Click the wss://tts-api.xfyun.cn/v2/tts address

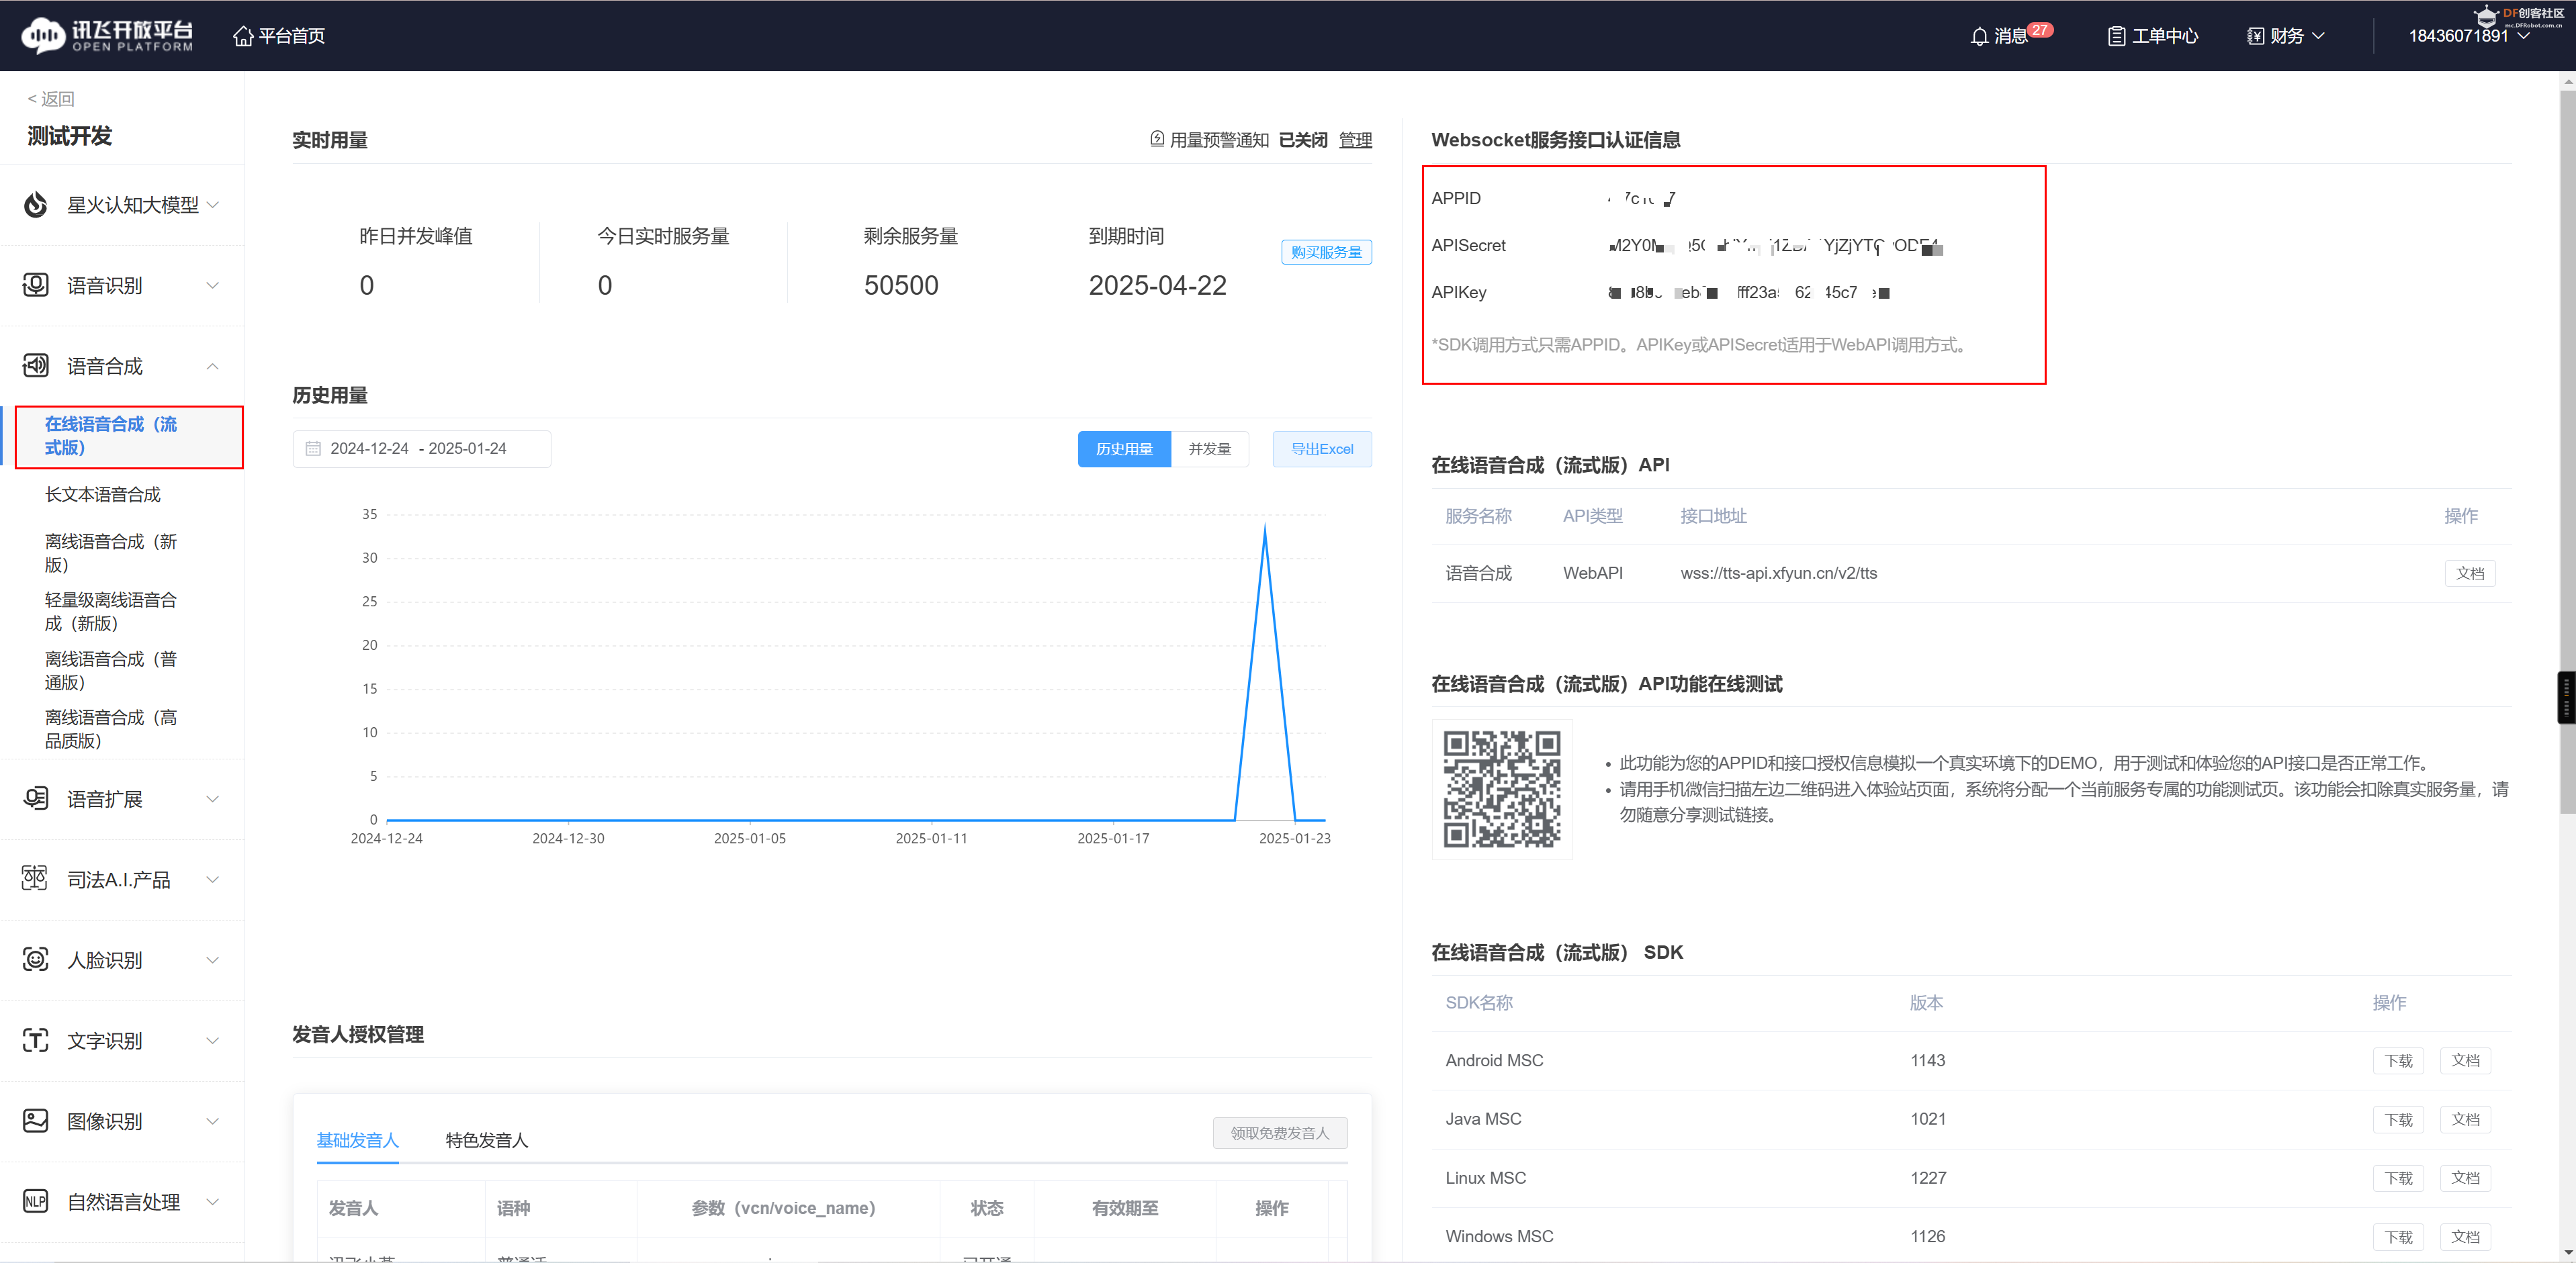pos(1778,573)
